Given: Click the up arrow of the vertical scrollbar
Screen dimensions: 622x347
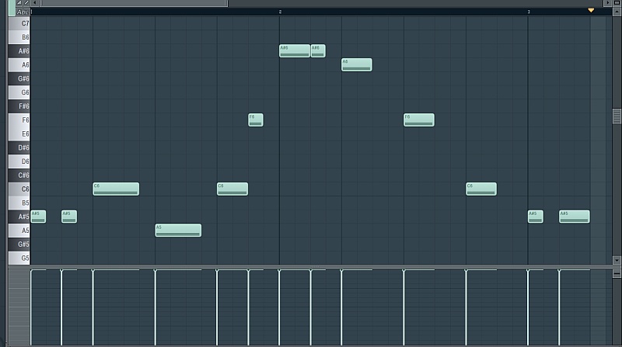Looking at the screenshot, I should [617, 11].
